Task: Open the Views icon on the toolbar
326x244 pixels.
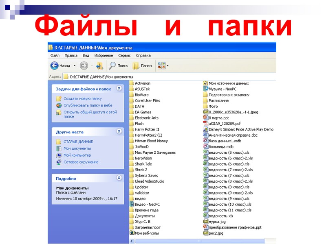Action: pos(162,65)
